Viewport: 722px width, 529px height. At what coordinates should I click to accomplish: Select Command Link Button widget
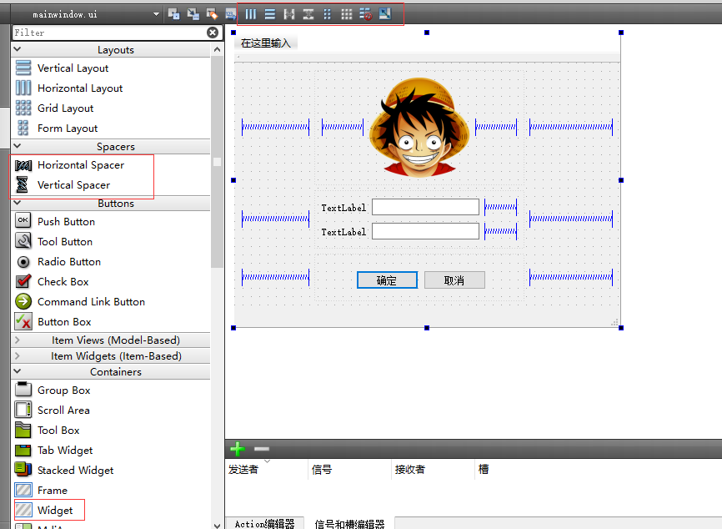80,301
